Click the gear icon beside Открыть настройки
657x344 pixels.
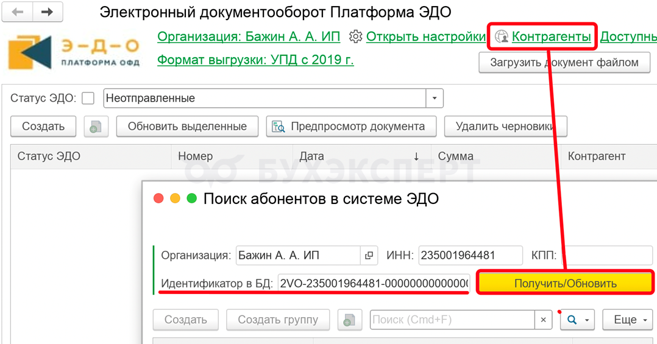click(356, 37)
